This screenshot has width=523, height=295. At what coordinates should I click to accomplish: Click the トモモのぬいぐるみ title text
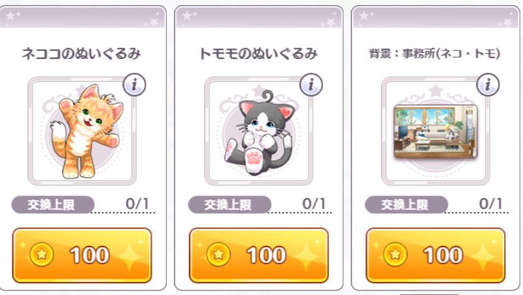click(258, 54)
